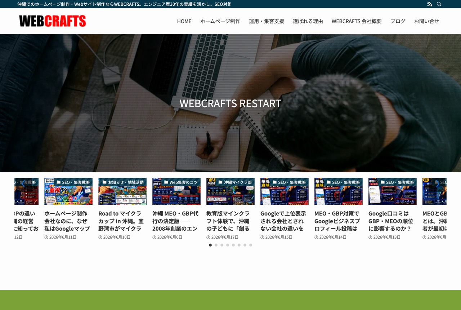Select the eighth, last carousel pagination dot

click(x=251, y=245)
